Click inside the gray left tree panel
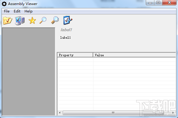 pos(29,71)
